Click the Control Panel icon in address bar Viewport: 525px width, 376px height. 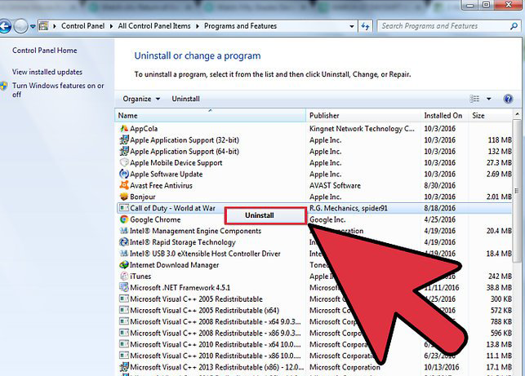(43, 26)
